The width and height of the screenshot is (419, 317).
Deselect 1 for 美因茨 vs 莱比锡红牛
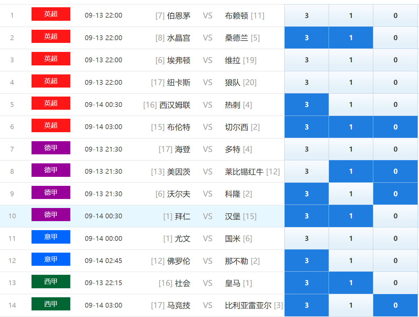click(351, 171)
